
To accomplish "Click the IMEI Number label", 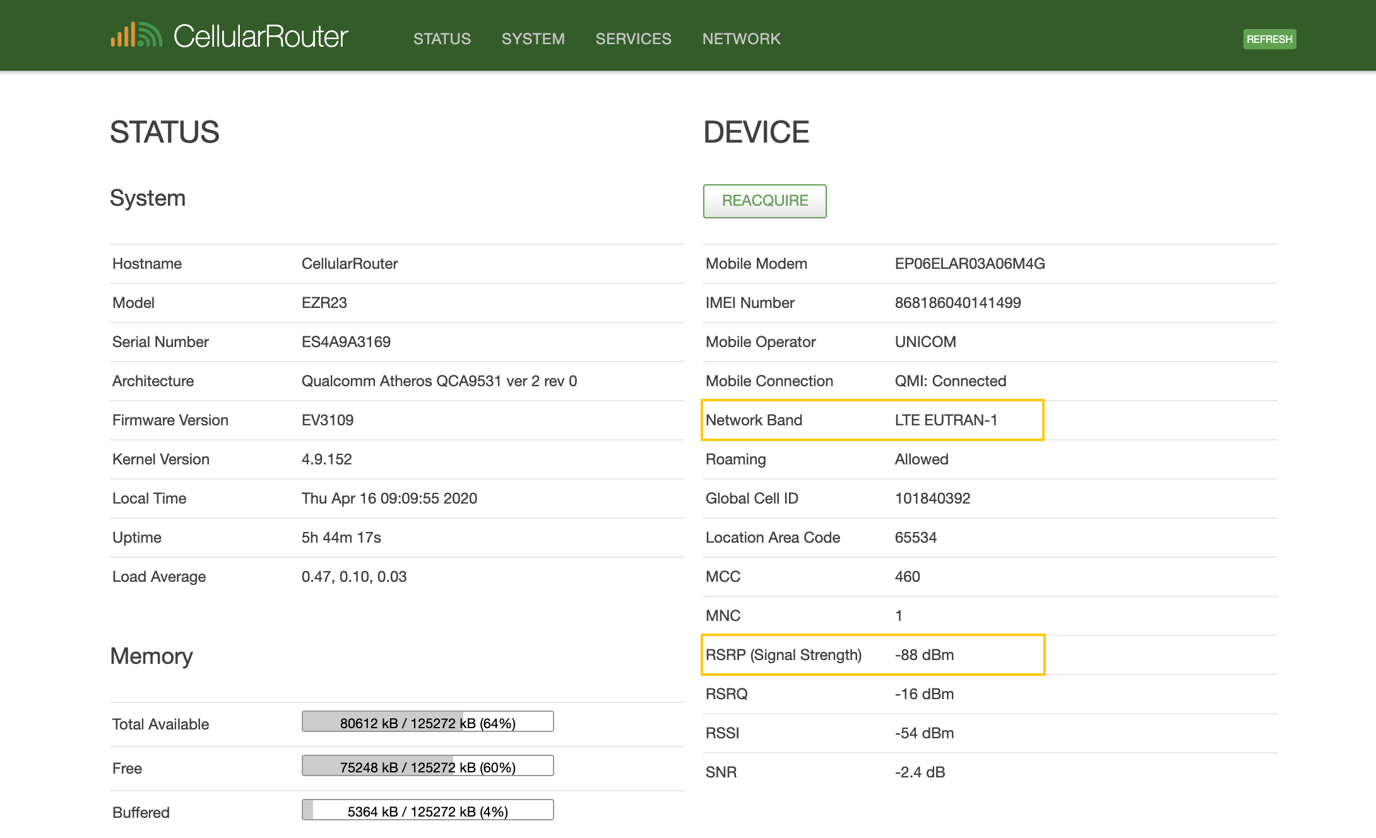I will (750, 303).
